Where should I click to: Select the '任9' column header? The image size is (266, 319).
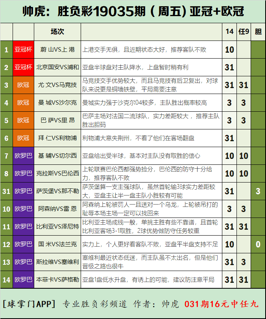[244, 32]
